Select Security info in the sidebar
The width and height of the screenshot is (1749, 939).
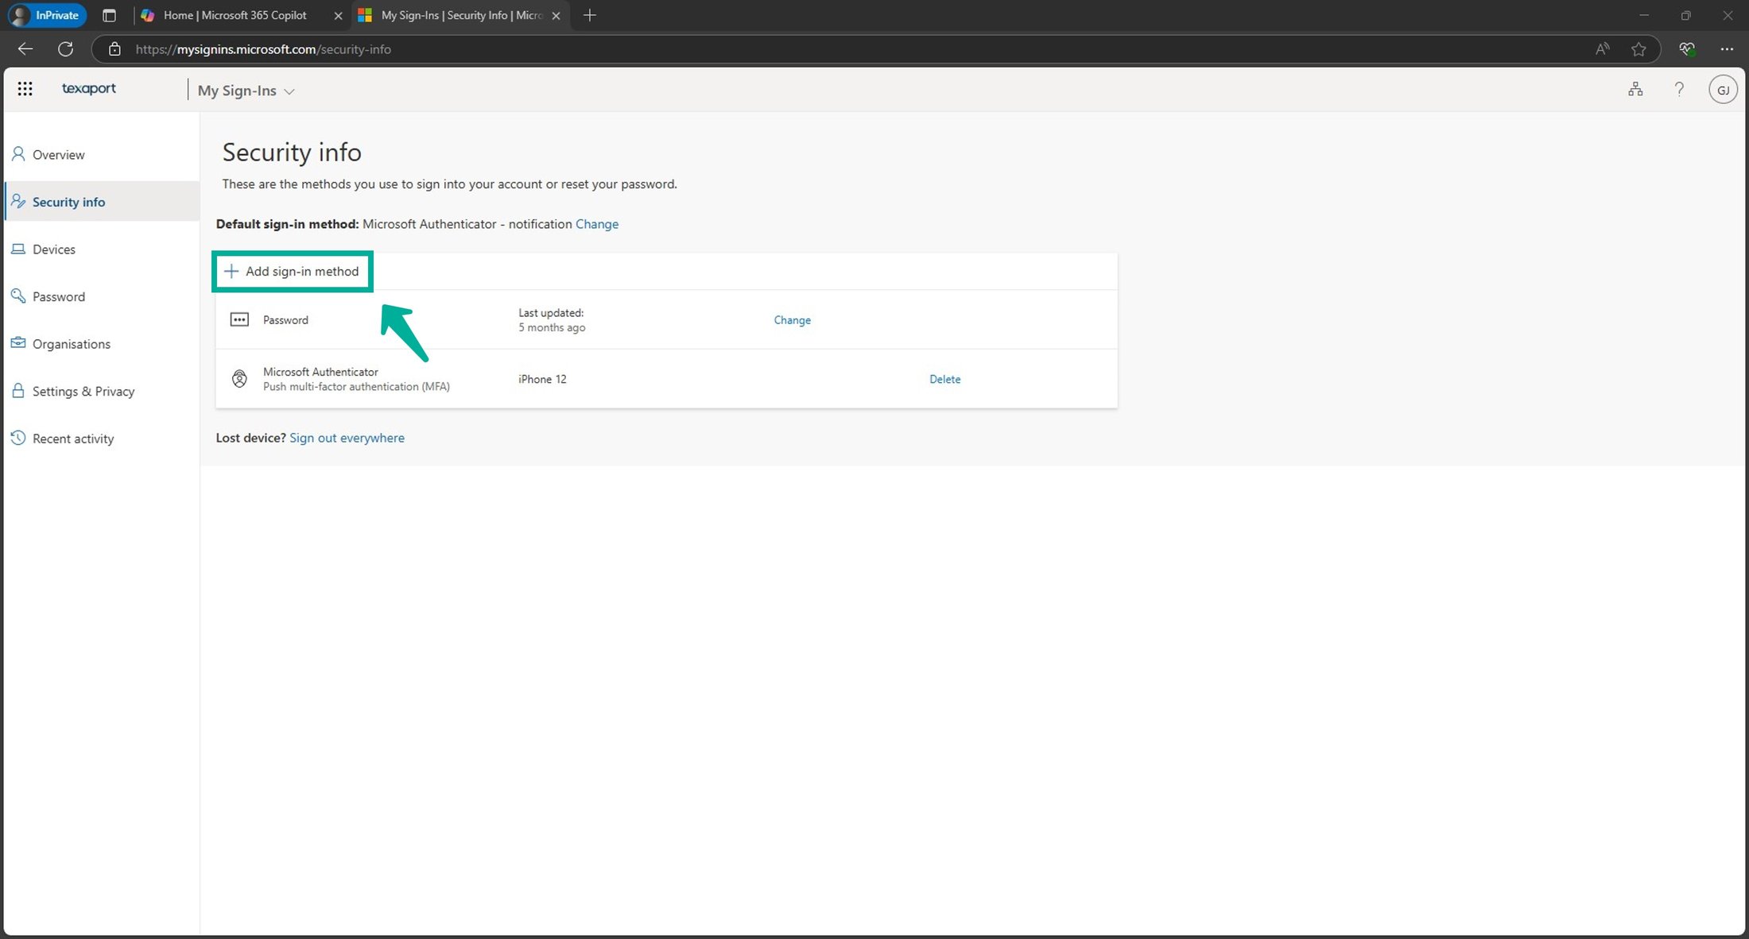click(68, 201)
